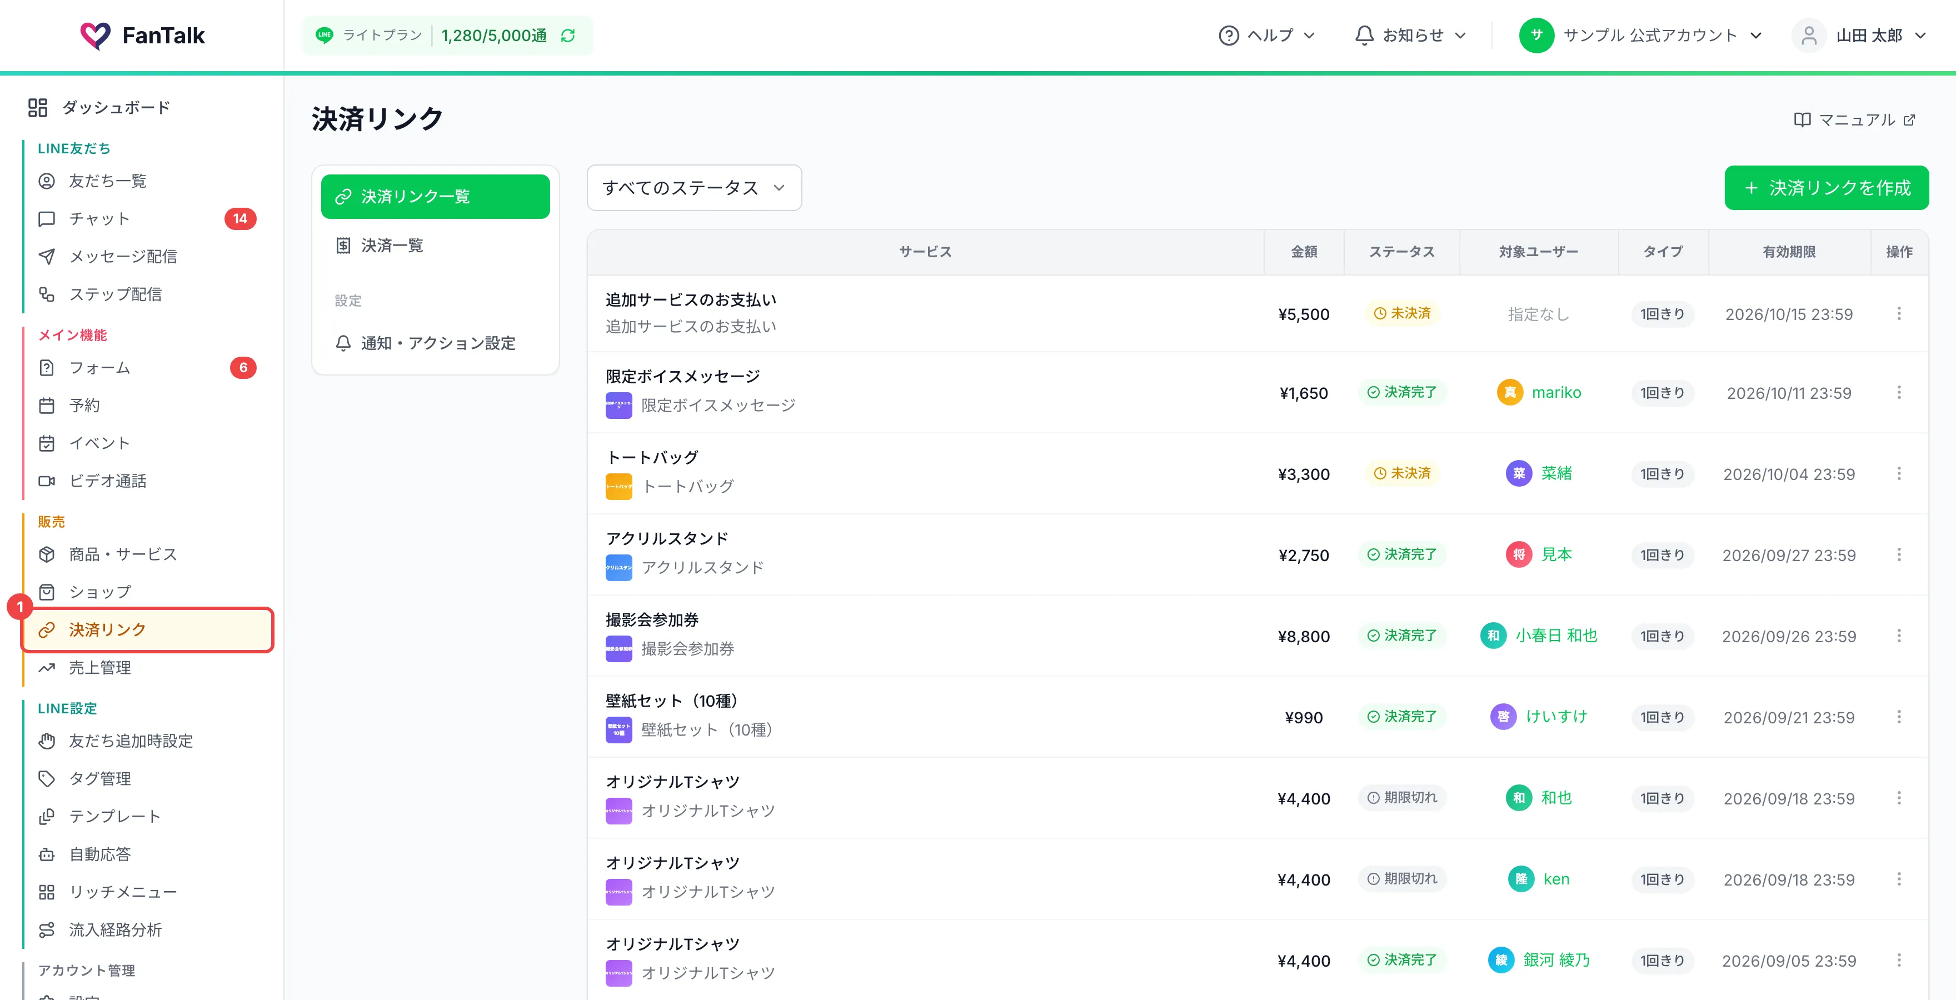The image size is (1956, 1000).
Task: Click the 2026/10/15 23:59 expiry date
Action: click(x=1788, y=314)
